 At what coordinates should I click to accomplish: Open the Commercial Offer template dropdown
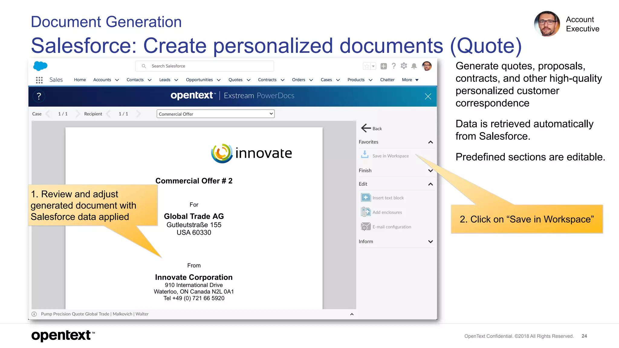pyautogui.click(x=216, y=114)
